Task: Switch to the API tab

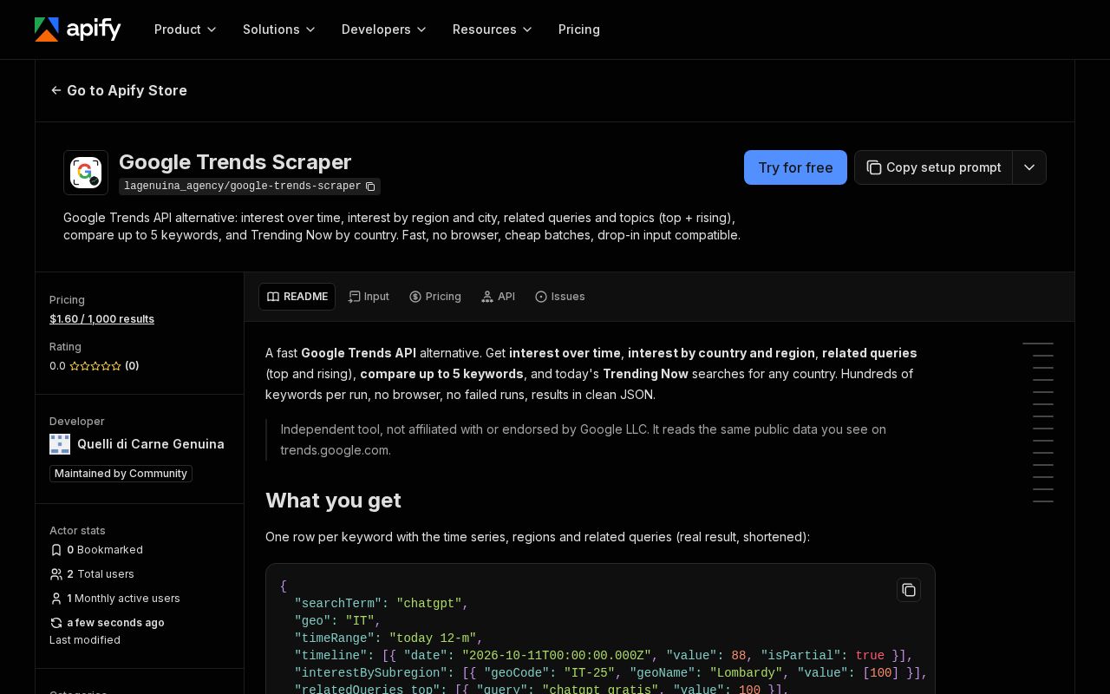Action: (499, 297)
